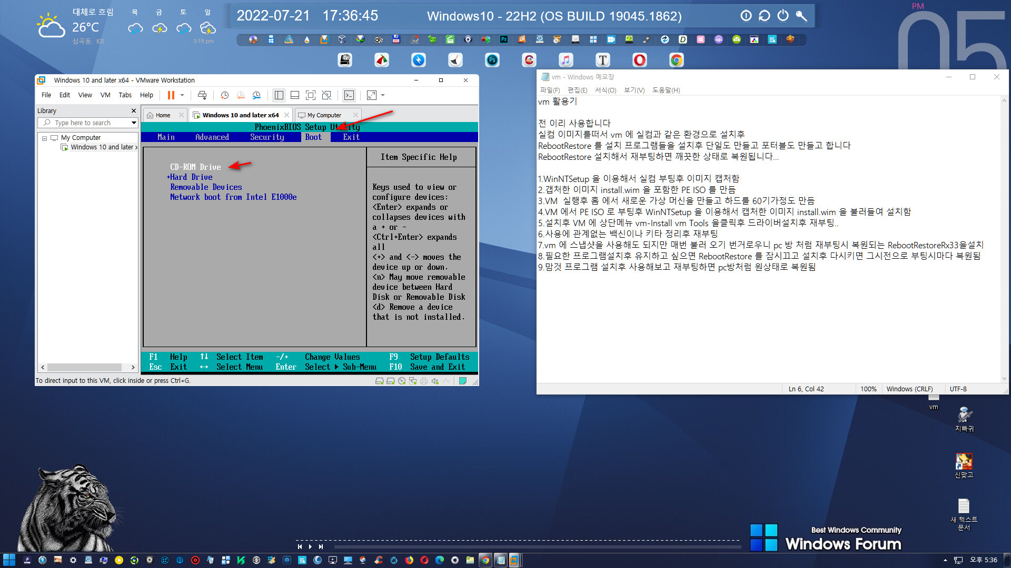Click the library horizontal scrollbar

[84, 367]
